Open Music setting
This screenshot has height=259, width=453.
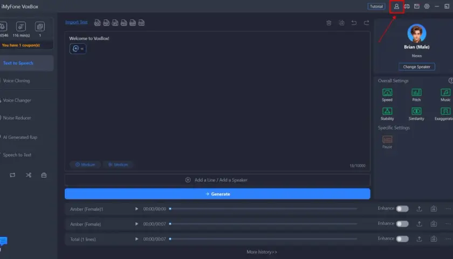point(445,95)
